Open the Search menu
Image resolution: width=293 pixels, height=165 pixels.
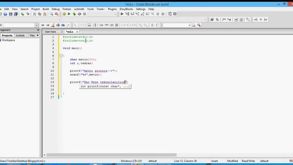point(24,9)
